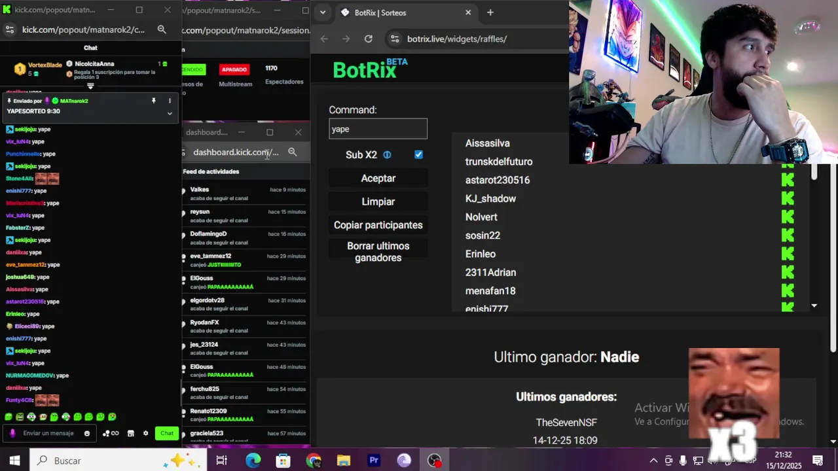Click the Kick icon beside sosin22
The width and height of the screenshot is (838, 471).
[x=788, y=235]
